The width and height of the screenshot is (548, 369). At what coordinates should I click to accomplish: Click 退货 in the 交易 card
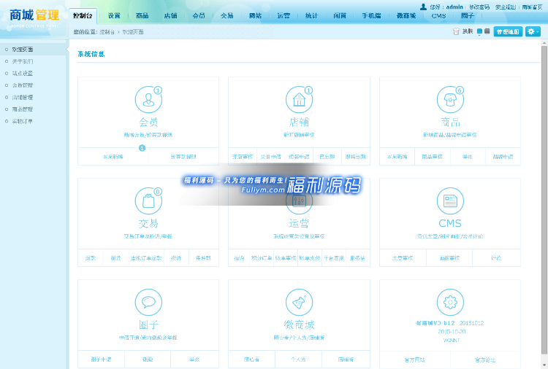[115, 258]
